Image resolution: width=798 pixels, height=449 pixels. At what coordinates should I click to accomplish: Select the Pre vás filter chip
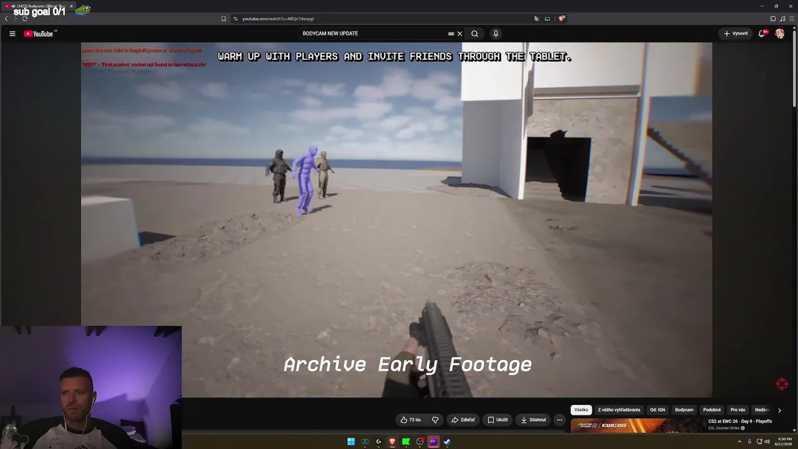[738, 410]
